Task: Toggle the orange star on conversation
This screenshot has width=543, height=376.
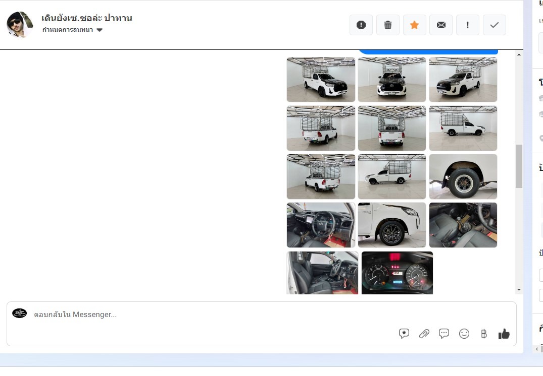Action: point(414,25)
